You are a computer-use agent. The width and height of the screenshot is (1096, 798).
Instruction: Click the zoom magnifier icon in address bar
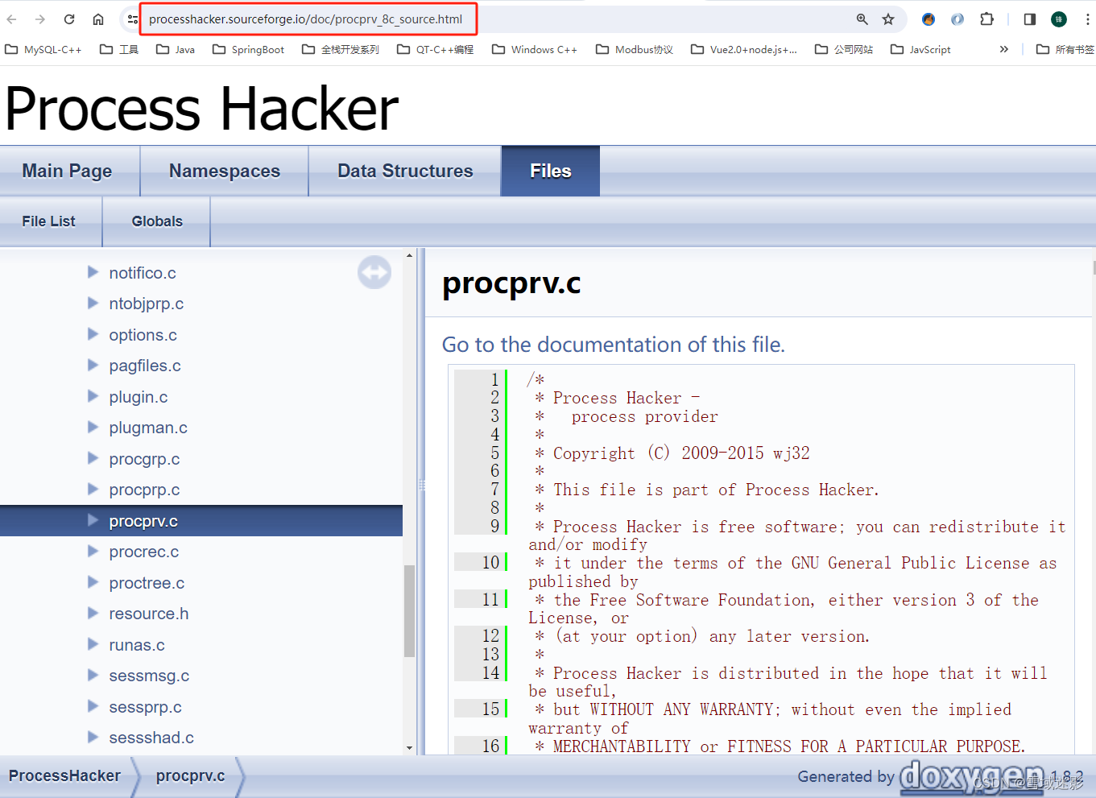[x=863, y=19]
